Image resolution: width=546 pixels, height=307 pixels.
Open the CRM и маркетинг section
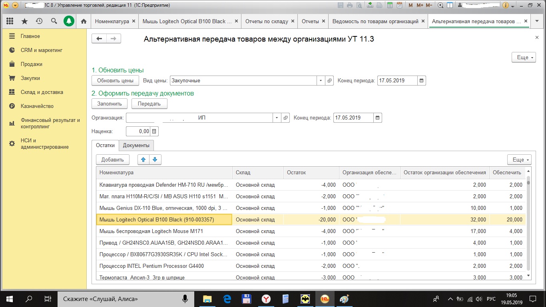click(42, 50)
